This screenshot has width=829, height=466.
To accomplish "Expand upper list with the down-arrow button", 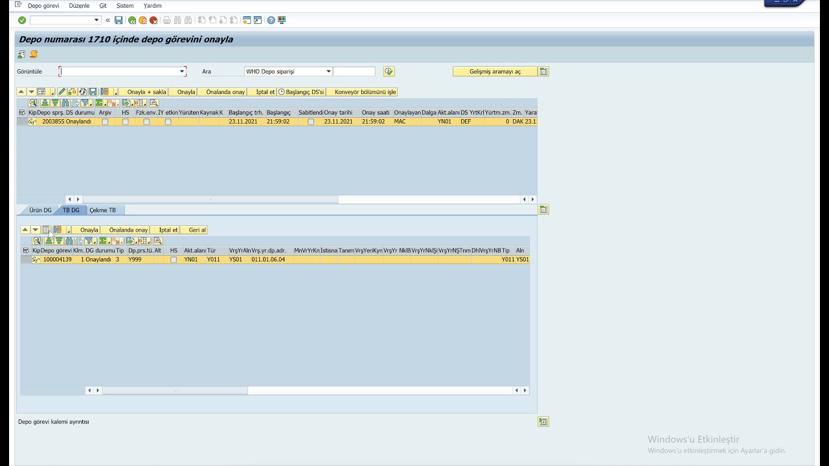I will [x=31, y=92].
